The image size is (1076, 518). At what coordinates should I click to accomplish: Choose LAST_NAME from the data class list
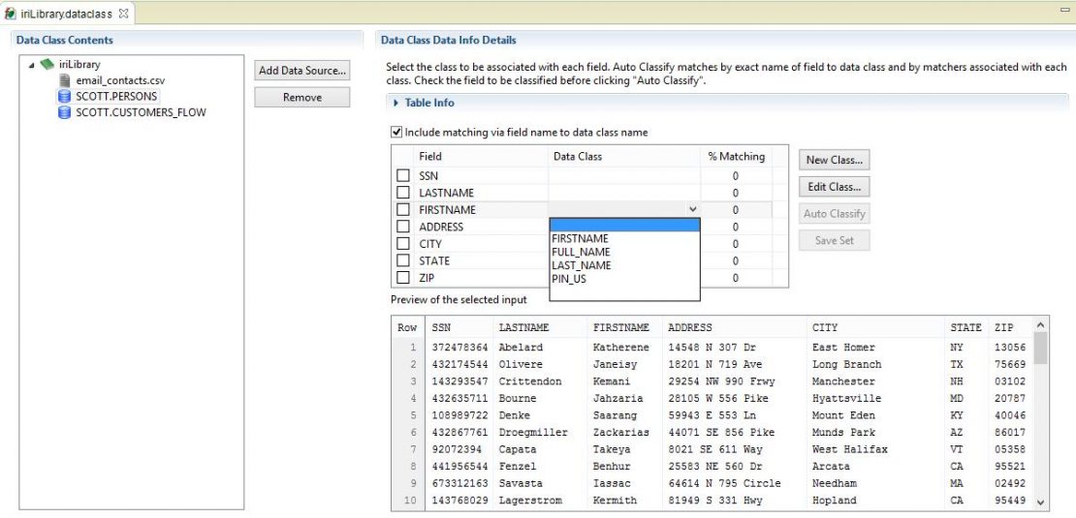[624, 266]
